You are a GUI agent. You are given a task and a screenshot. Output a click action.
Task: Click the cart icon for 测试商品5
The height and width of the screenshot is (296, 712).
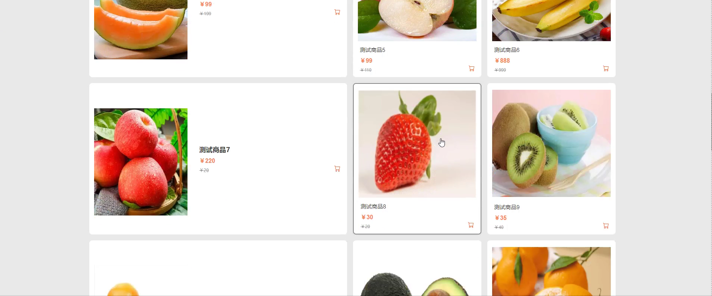[x=472, y=69]
